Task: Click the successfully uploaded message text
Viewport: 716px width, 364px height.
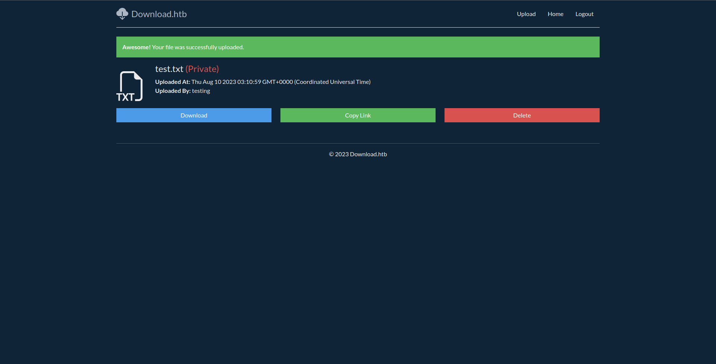Action: [198, 47]
